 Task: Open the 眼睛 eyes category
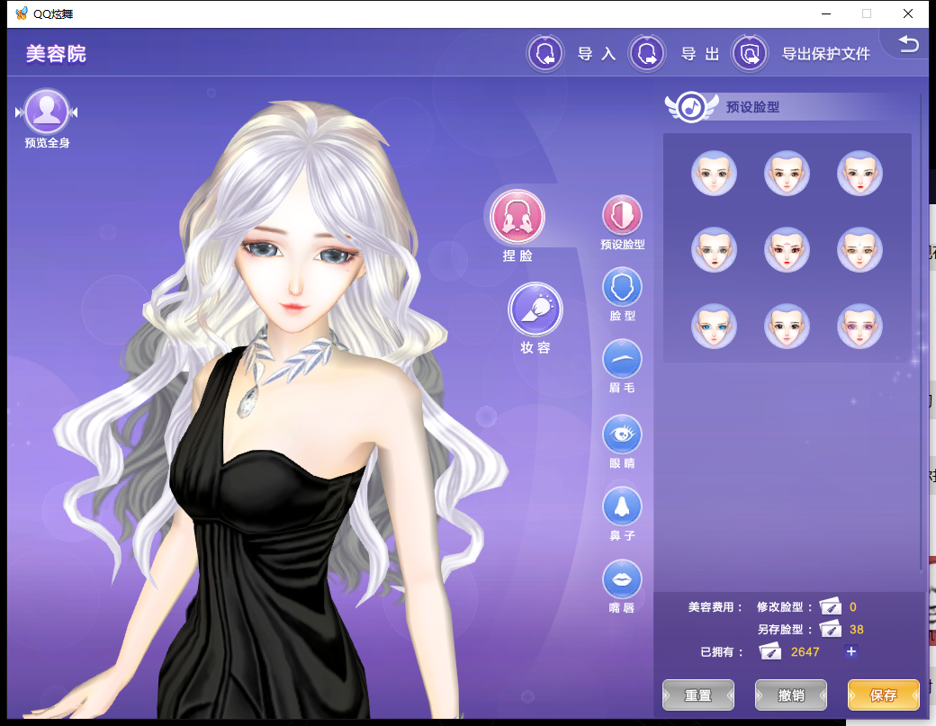pos(622,434)
